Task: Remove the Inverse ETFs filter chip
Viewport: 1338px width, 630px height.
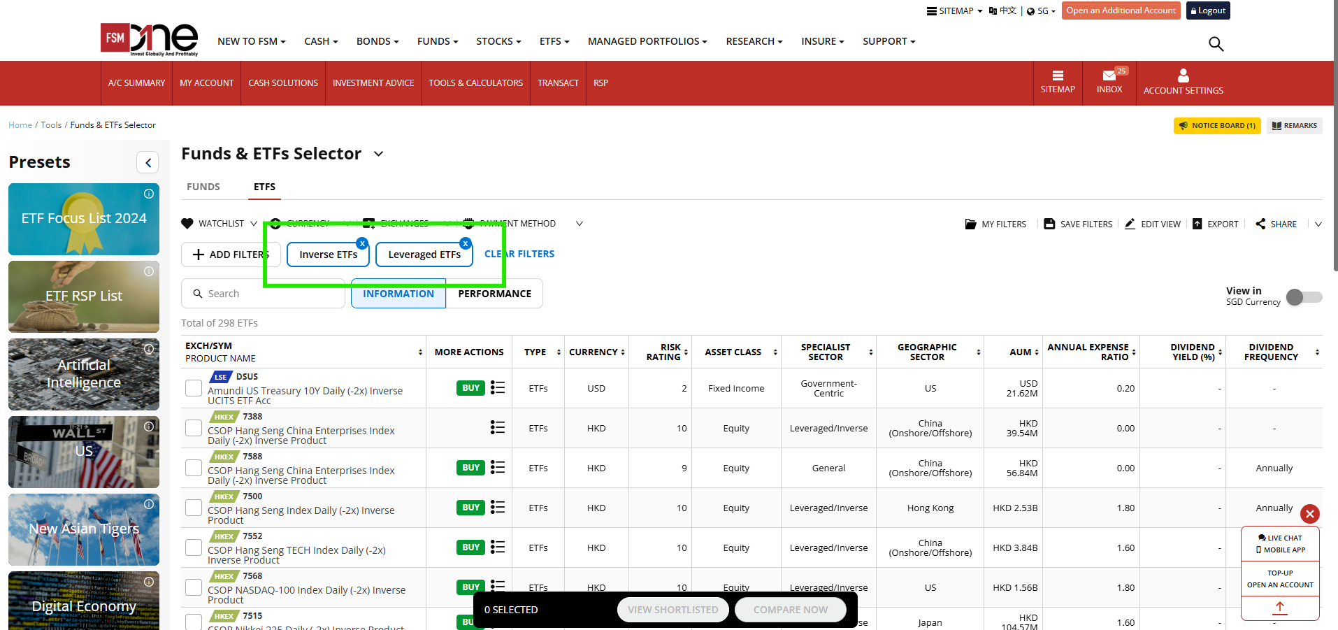Action: [x=362, y=243]
